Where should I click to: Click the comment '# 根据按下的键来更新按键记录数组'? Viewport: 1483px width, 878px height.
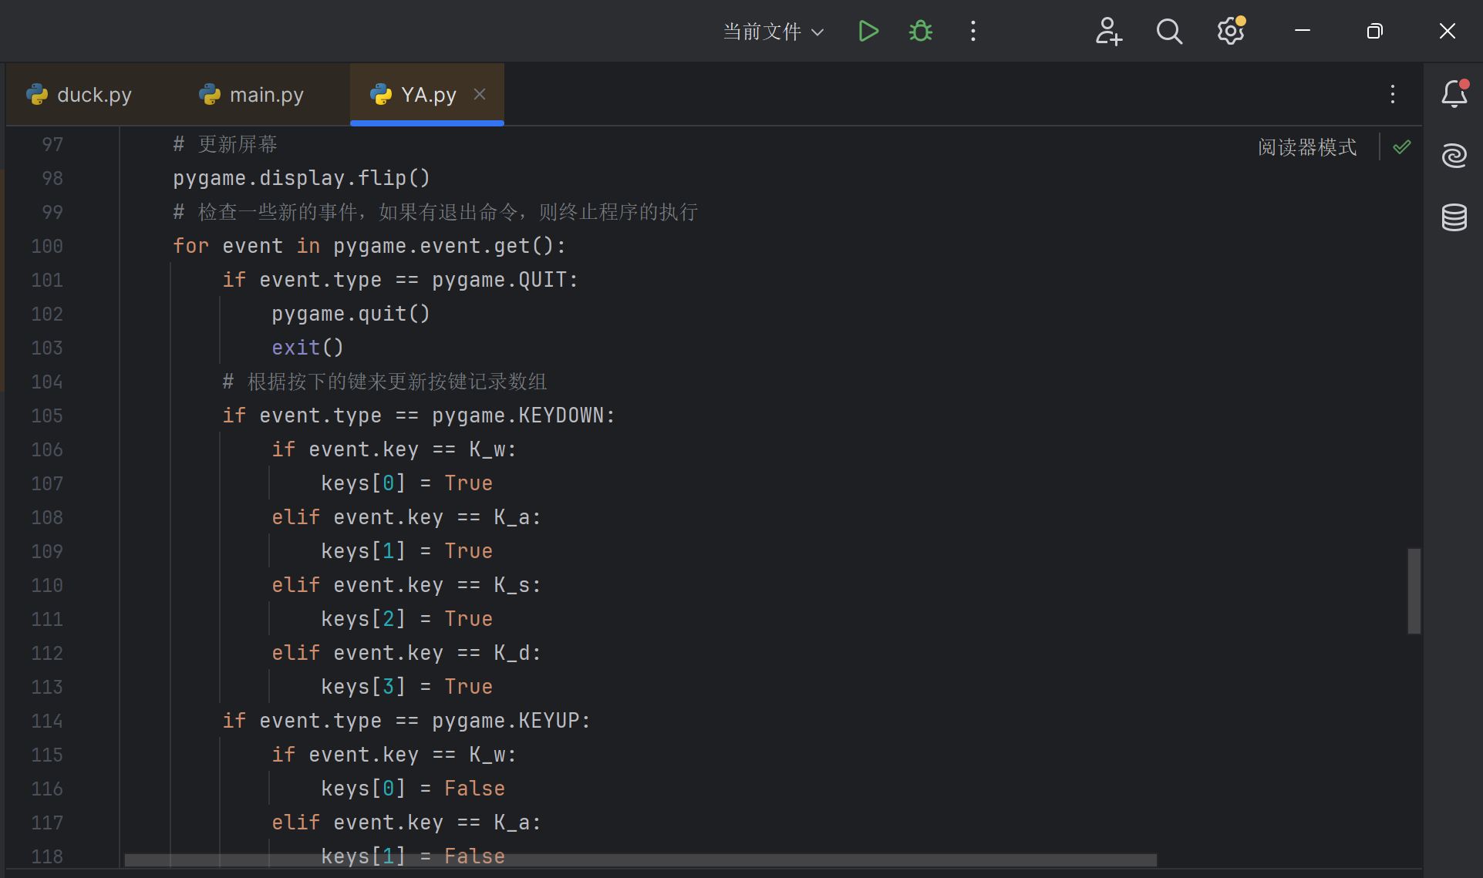tap(385, 382)
